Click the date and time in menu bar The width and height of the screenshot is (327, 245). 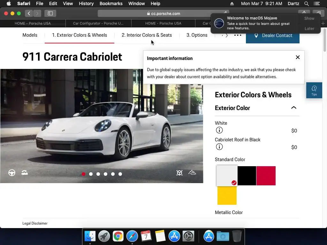coord(262,4)
